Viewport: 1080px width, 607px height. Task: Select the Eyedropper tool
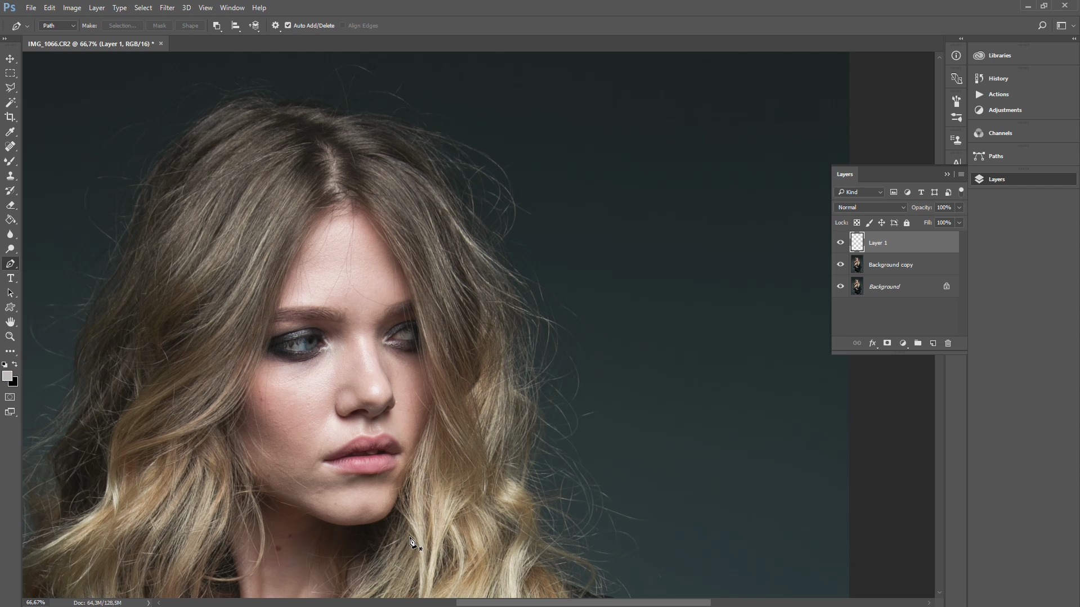click(x=10, y=132)
